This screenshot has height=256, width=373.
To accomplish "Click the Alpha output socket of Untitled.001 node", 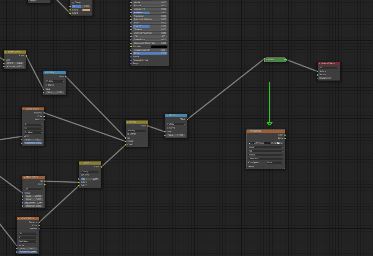I will point(285,138).
